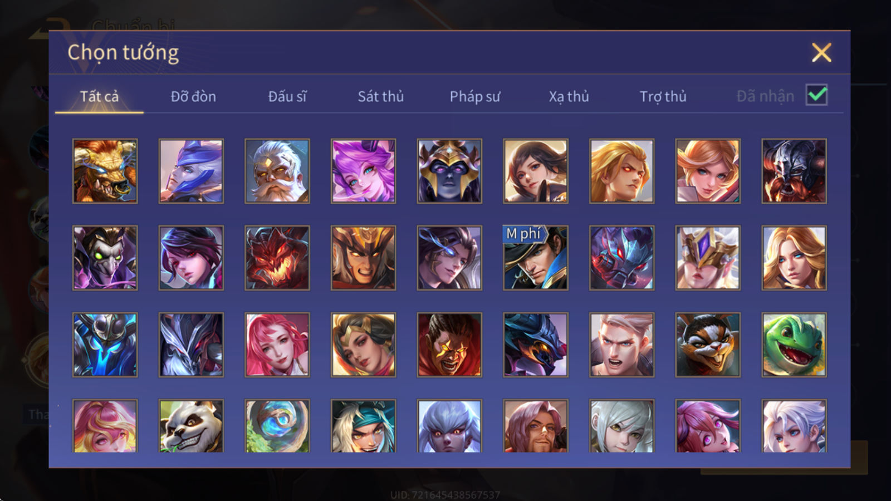Switch to the 'Trợ thủ' tab
This screenshot has height=501, width=891.
pos(663,96)
